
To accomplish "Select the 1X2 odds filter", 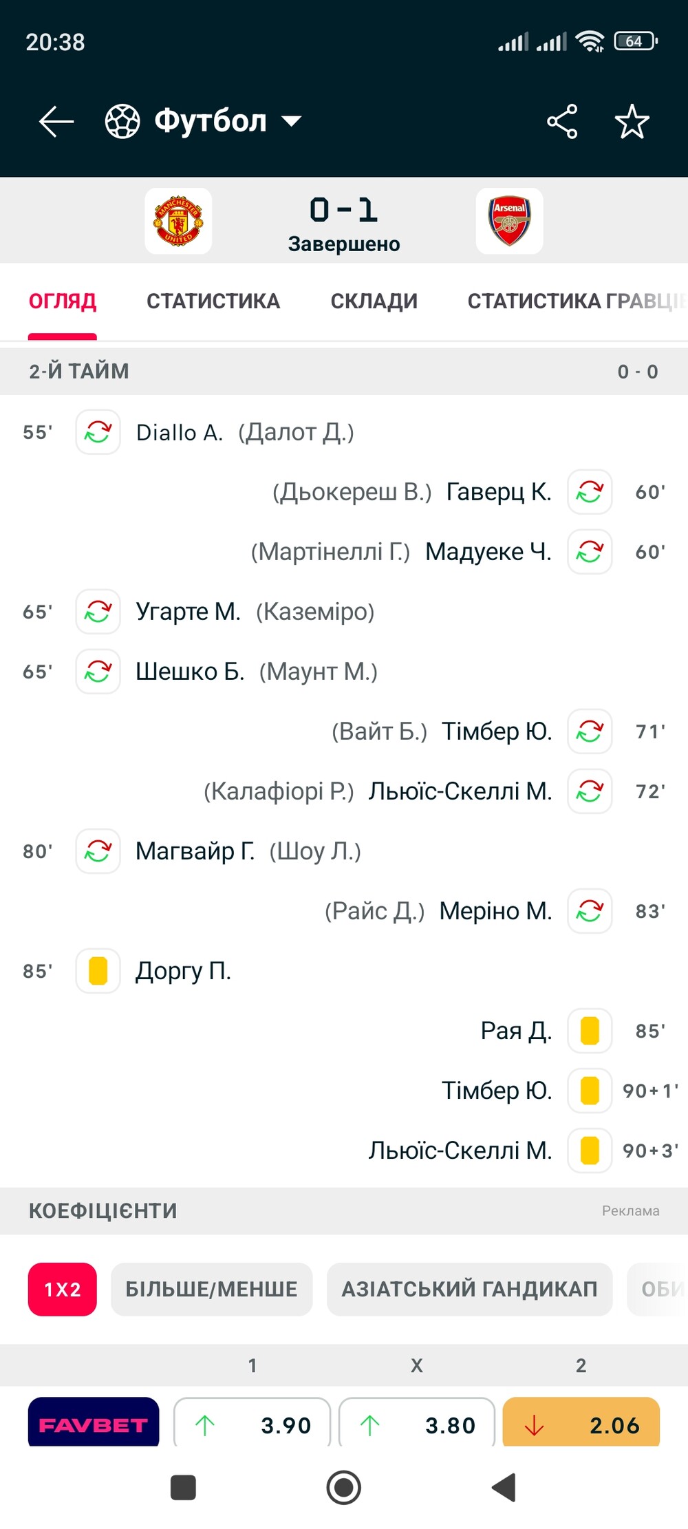I will 63,1290.
